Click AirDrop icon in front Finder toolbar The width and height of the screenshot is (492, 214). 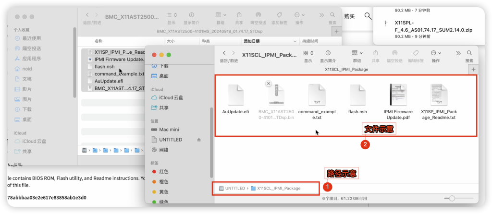[x=395, y=53]
